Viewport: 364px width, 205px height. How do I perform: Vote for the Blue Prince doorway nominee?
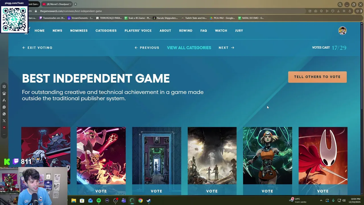point(156,191)
